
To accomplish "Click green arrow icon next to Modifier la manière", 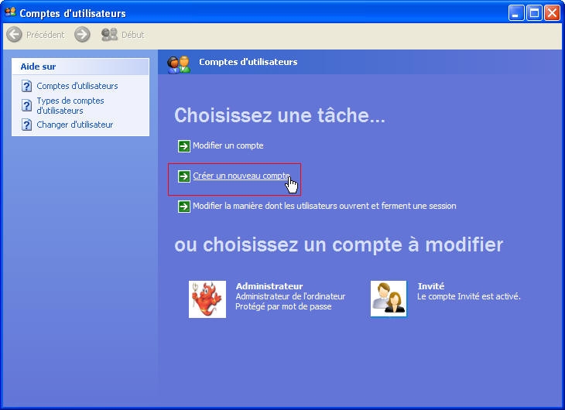I will click(x=183, y=207).
